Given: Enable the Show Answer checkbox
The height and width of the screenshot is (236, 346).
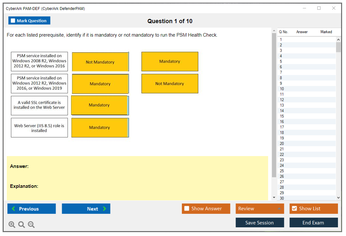Looking at the screenshot, I should coord(187,209).
